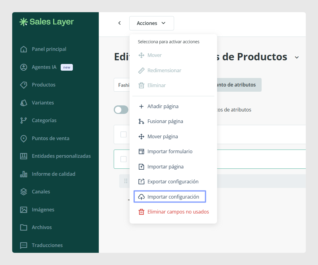Navigate to Productos in sidebar
The width and height of the screenshot is (318, 265).
point(44,85)
